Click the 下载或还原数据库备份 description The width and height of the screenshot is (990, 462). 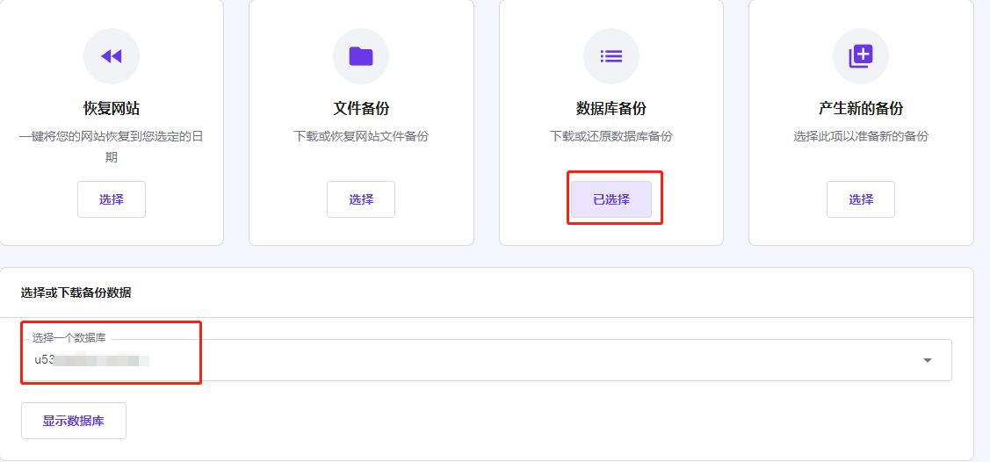pyautogui.click(x=611, y=136)
